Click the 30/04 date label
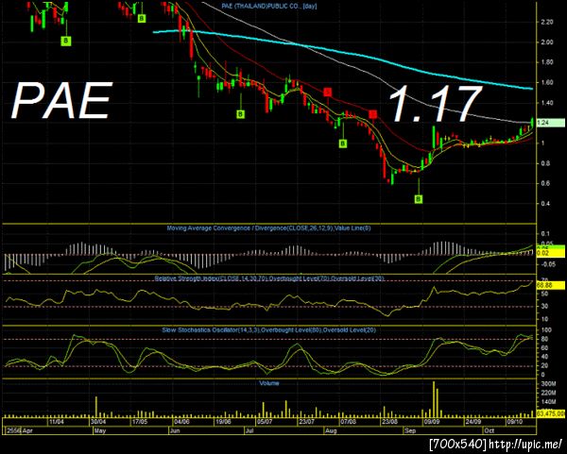 tap(98, 422)
